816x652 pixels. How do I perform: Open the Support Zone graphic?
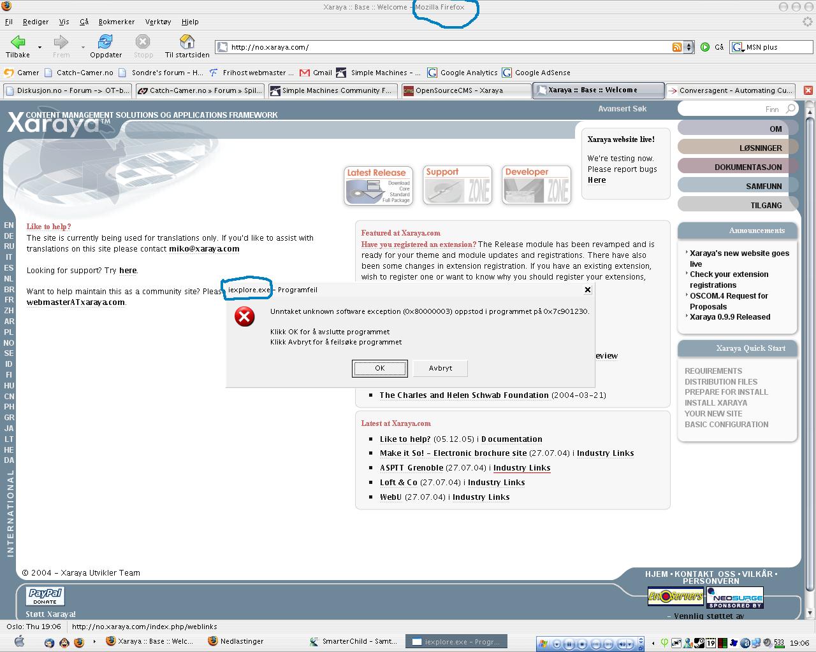coord(457,185)
